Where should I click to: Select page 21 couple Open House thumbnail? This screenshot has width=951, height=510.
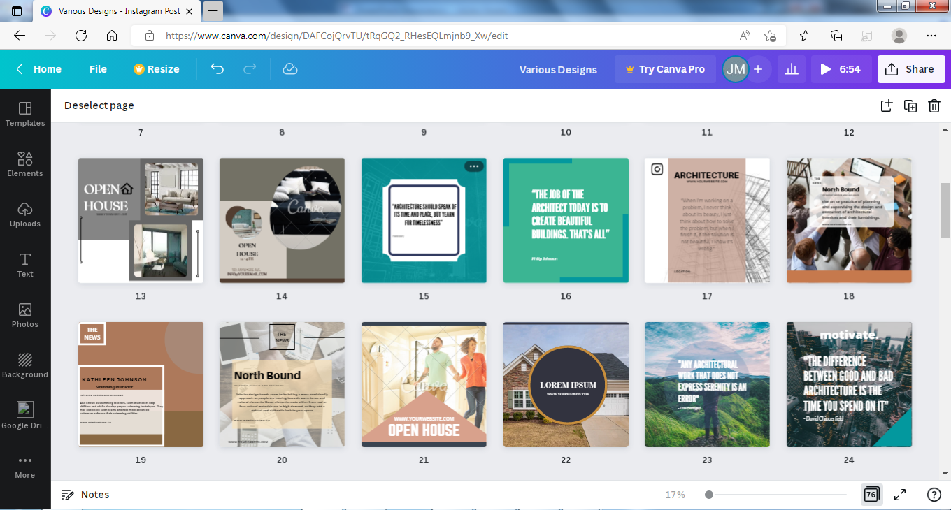pyautogui.click(x=424, y=384)
